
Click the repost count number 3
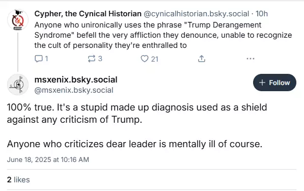[x=100, y=59]
